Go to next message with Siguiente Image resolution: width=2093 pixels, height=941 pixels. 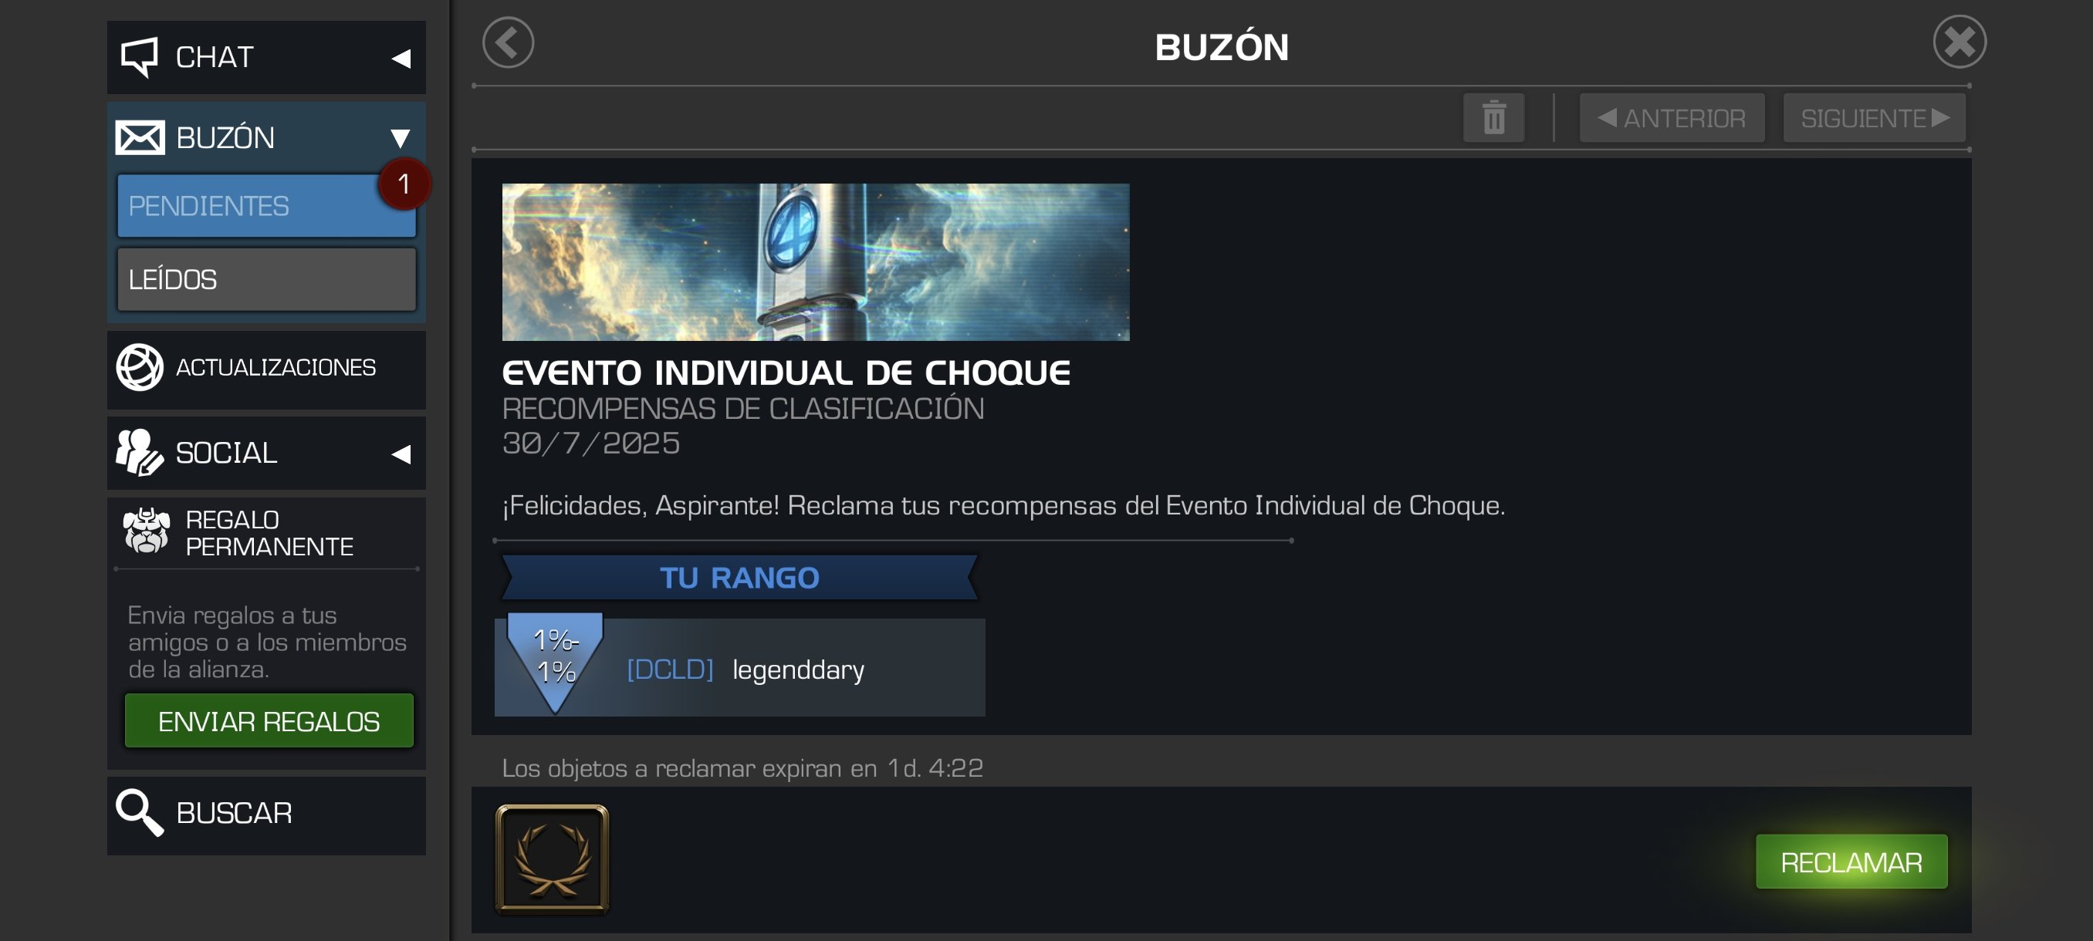coord(1874,118)
